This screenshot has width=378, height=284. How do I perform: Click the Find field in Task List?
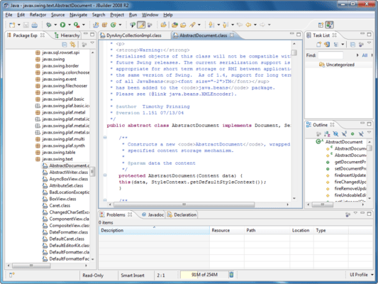pyautogui.click(x=330, y=55)
